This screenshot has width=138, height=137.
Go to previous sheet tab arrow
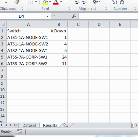pyautogui.click(x=6, y=125)
